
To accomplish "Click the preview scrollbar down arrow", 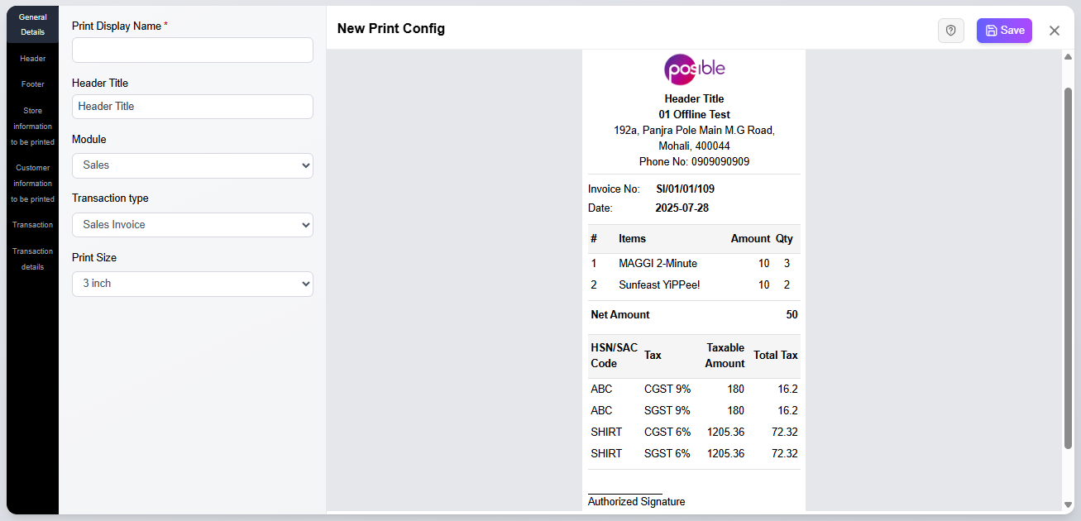I will [x=1068, y=504].
